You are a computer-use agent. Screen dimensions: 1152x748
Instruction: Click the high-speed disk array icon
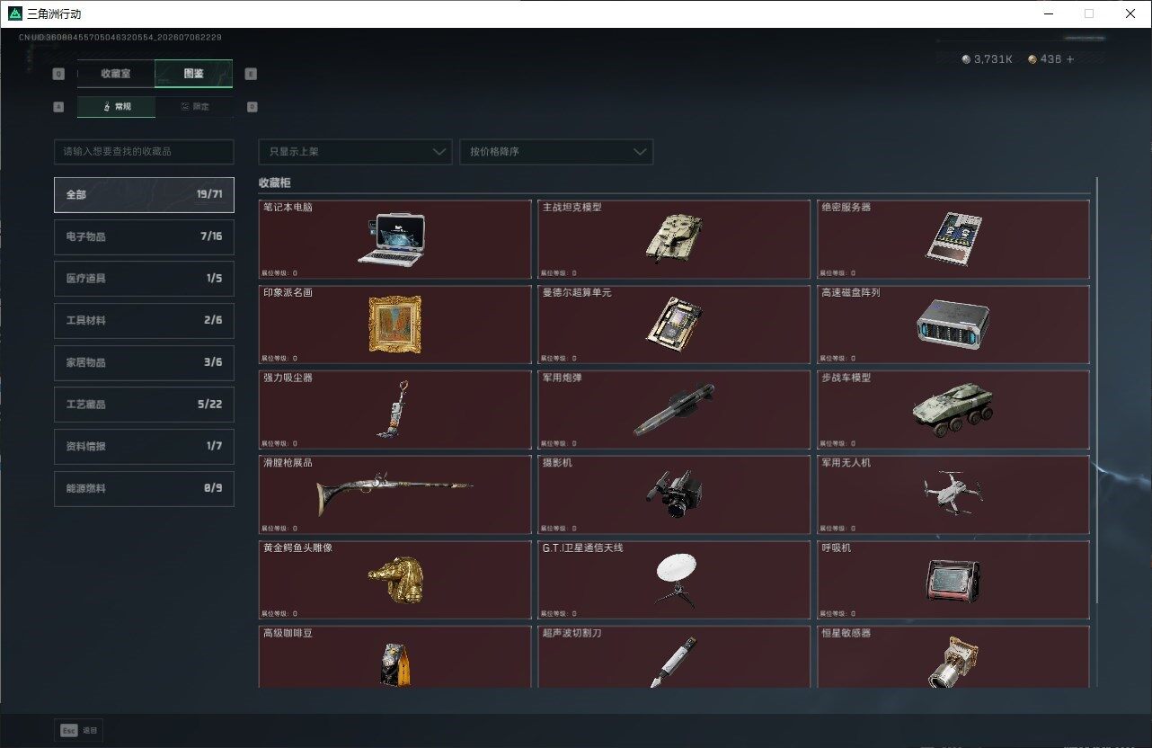953,323
